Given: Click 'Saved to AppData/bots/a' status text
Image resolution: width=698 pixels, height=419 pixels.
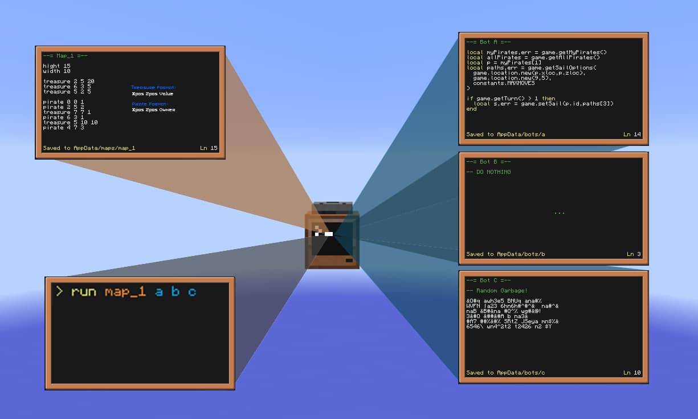Looking at the screenshot, I should coord(505,135).
